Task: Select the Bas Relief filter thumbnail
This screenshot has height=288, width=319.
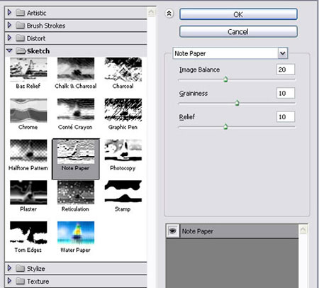Action: [x=28, y=69]
